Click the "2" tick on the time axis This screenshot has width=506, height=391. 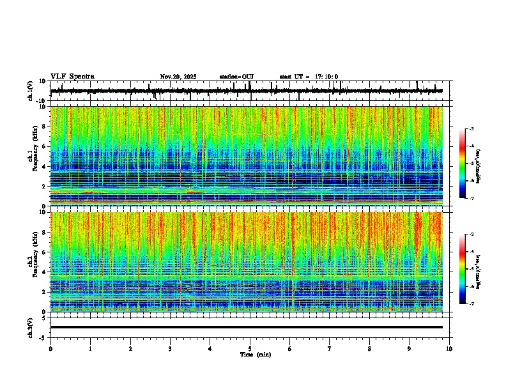[130, 349]
